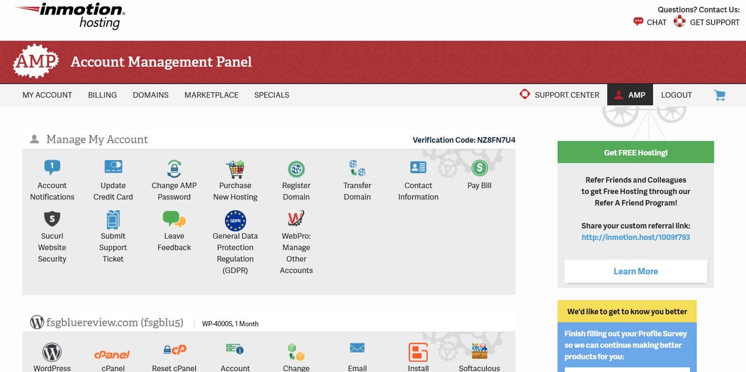Viewport: 746px width, 372px height.
Task: Click WebPro Manage Other Accounts icon
Action: point(296,219)
